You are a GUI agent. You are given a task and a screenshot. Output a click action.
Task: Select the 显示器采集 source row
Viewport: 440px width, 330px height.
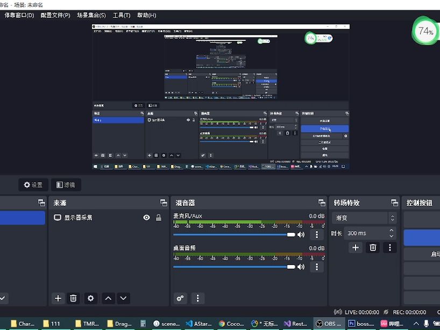pyautogui.click(x=109, y=218)
